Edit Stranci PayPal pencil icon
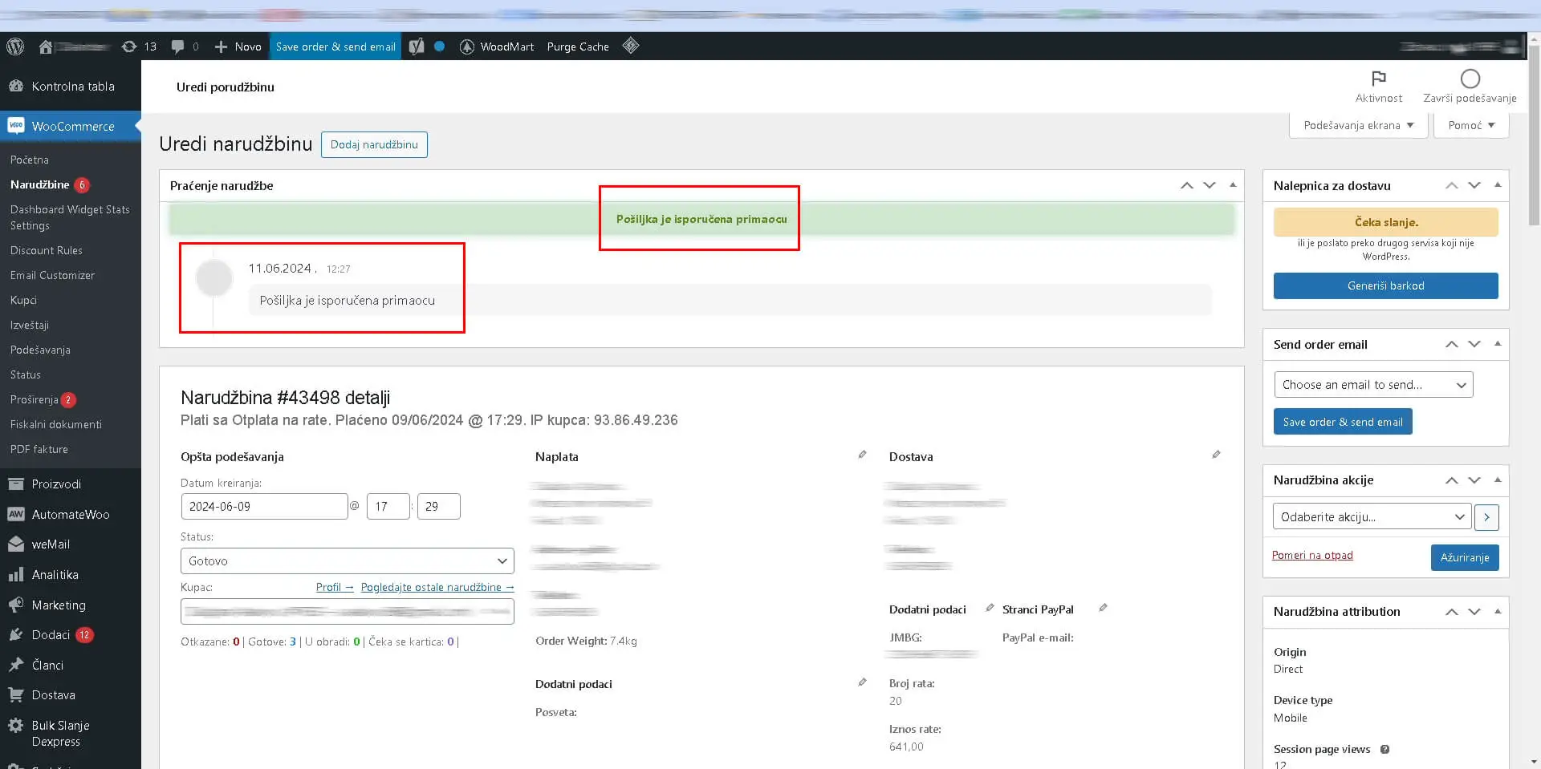The height and width of the screenshot is (769, 1541). tap(1103, 608)
